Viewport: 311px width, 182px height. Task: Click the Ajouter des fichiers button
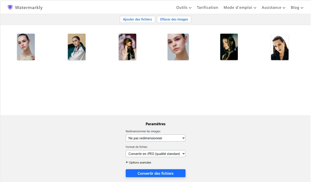[137, 19]
